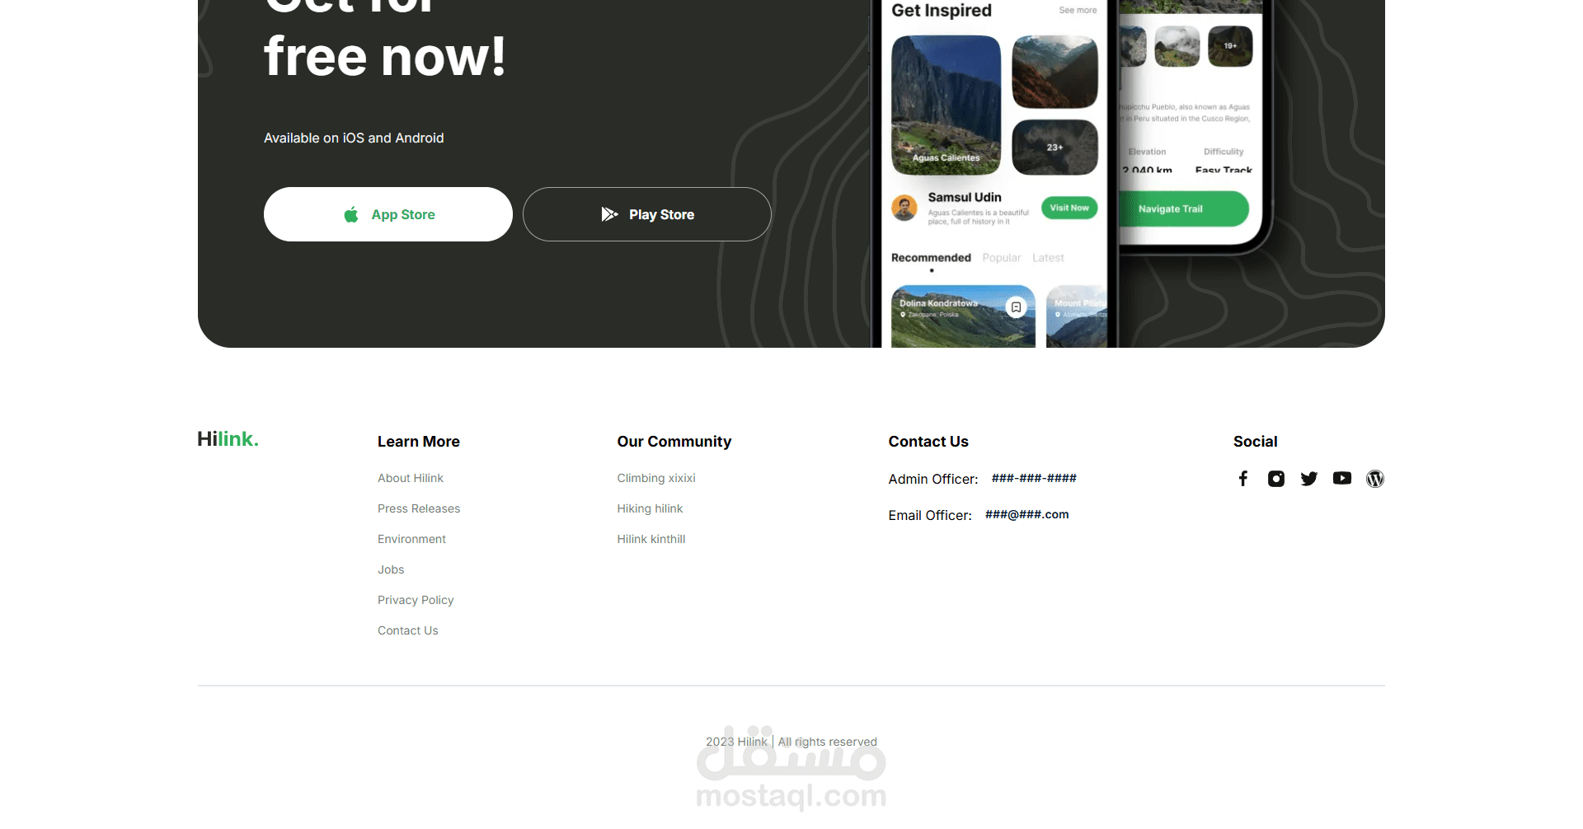Open the YouTube social icon
Viewport: 1583px width, 829px height.
(x=1342, y=478)
